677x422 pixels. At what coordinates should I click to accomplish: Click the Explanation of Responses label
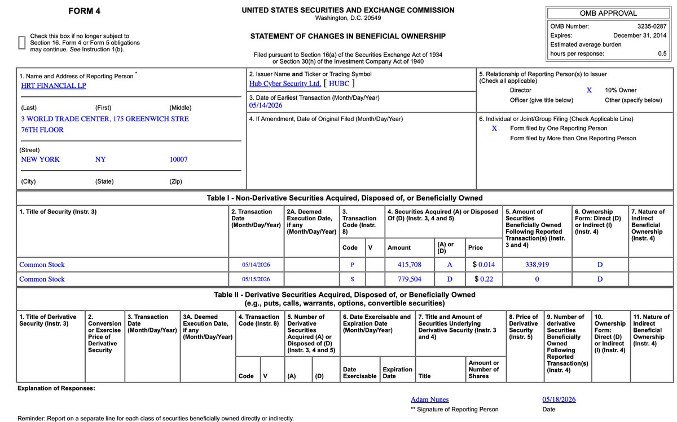[56, 388]
